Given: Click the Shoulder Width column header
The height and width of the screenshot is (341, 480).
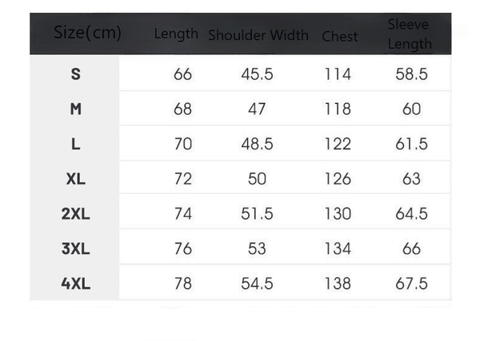Looking at the screenshot, I should point(258,35).
